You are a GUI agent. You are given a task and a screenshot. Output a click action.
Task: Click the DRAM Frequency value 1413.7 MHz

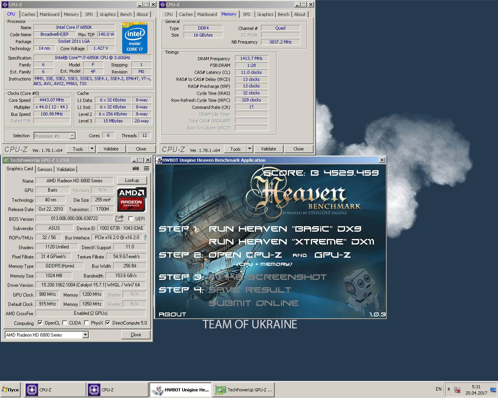click(251, 58)
